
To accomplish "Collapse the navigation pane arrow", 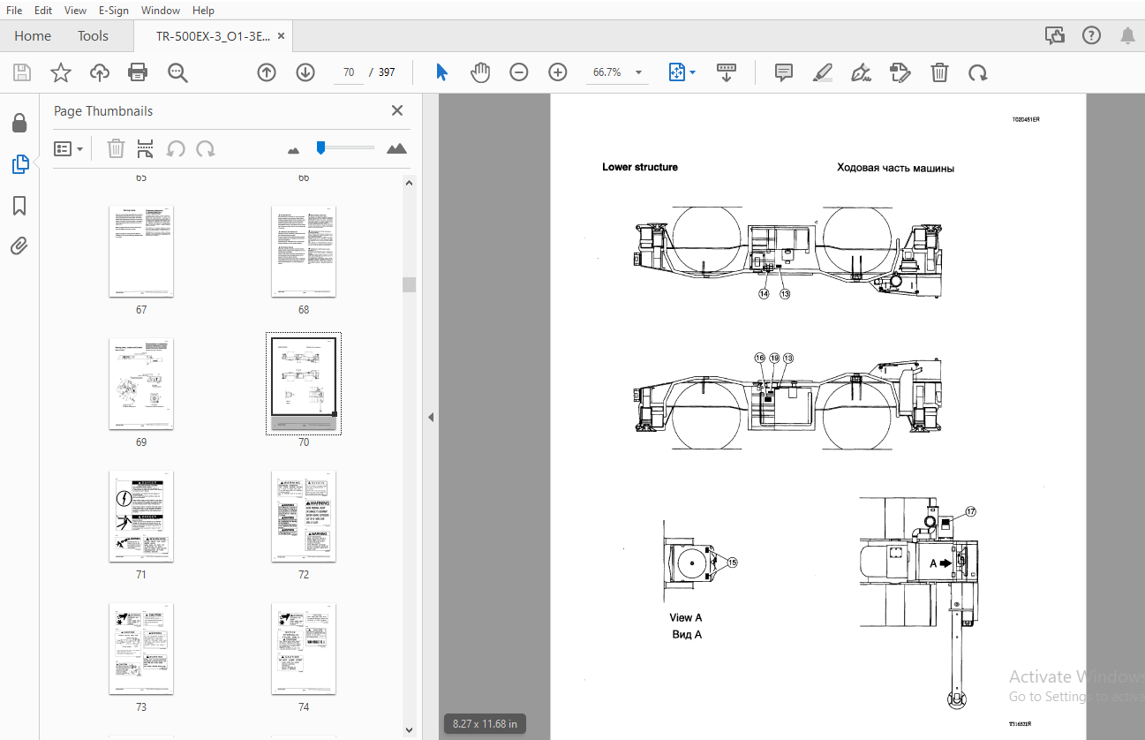I will pos(431,417).
